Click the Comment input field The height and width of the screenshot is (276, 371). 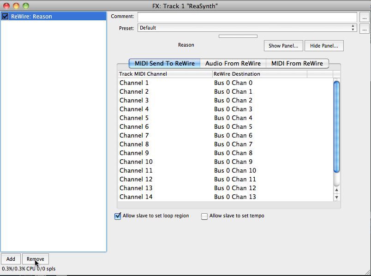[x=247, y=17]
